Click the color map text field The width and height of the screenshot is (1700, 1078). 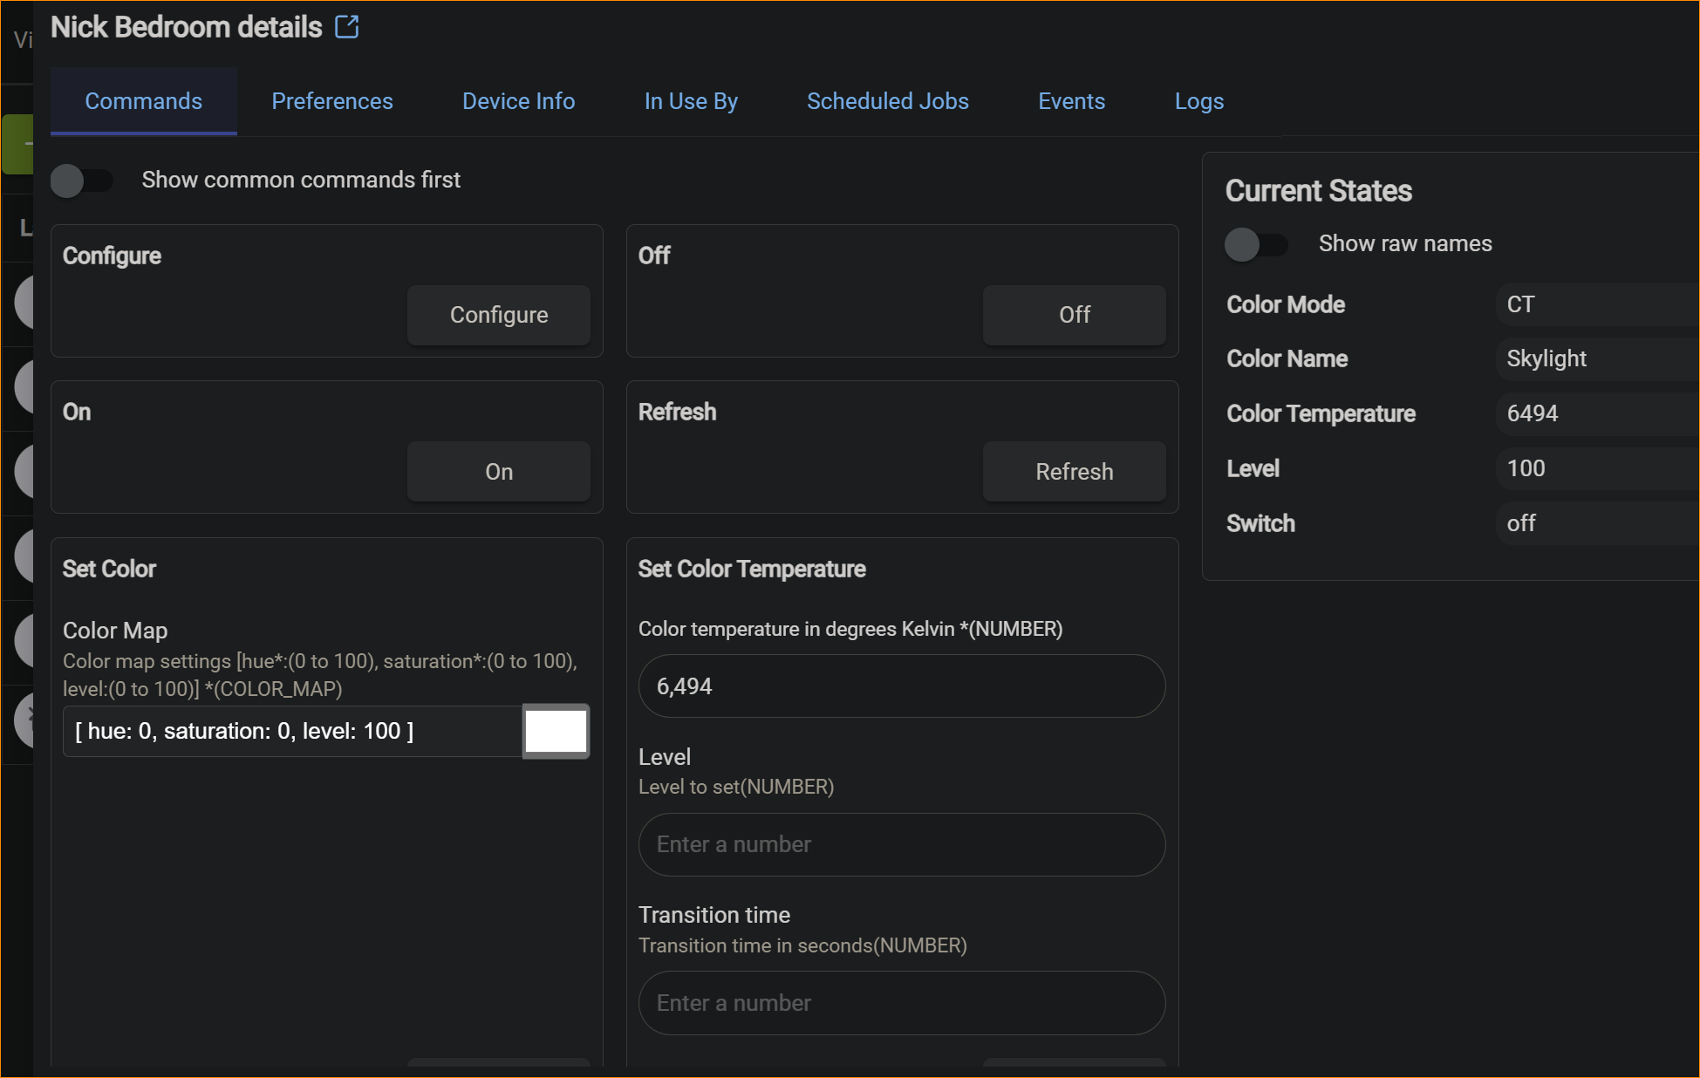pyautogui.click(x=292, y=731)
